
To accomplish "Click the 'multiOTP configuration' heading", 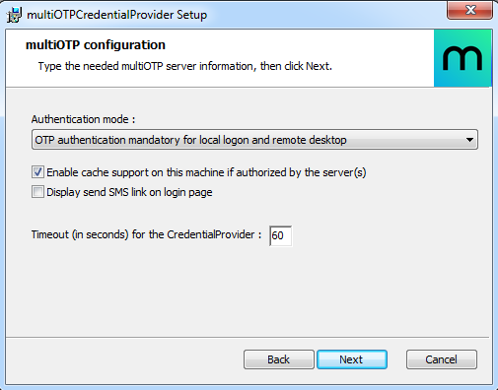I will pyautogui.click(x=96, y=45).
